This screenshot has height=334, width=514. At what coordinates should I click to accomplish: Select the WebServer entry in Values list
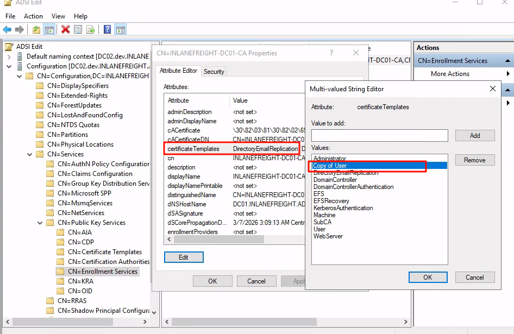pos(328,236)
